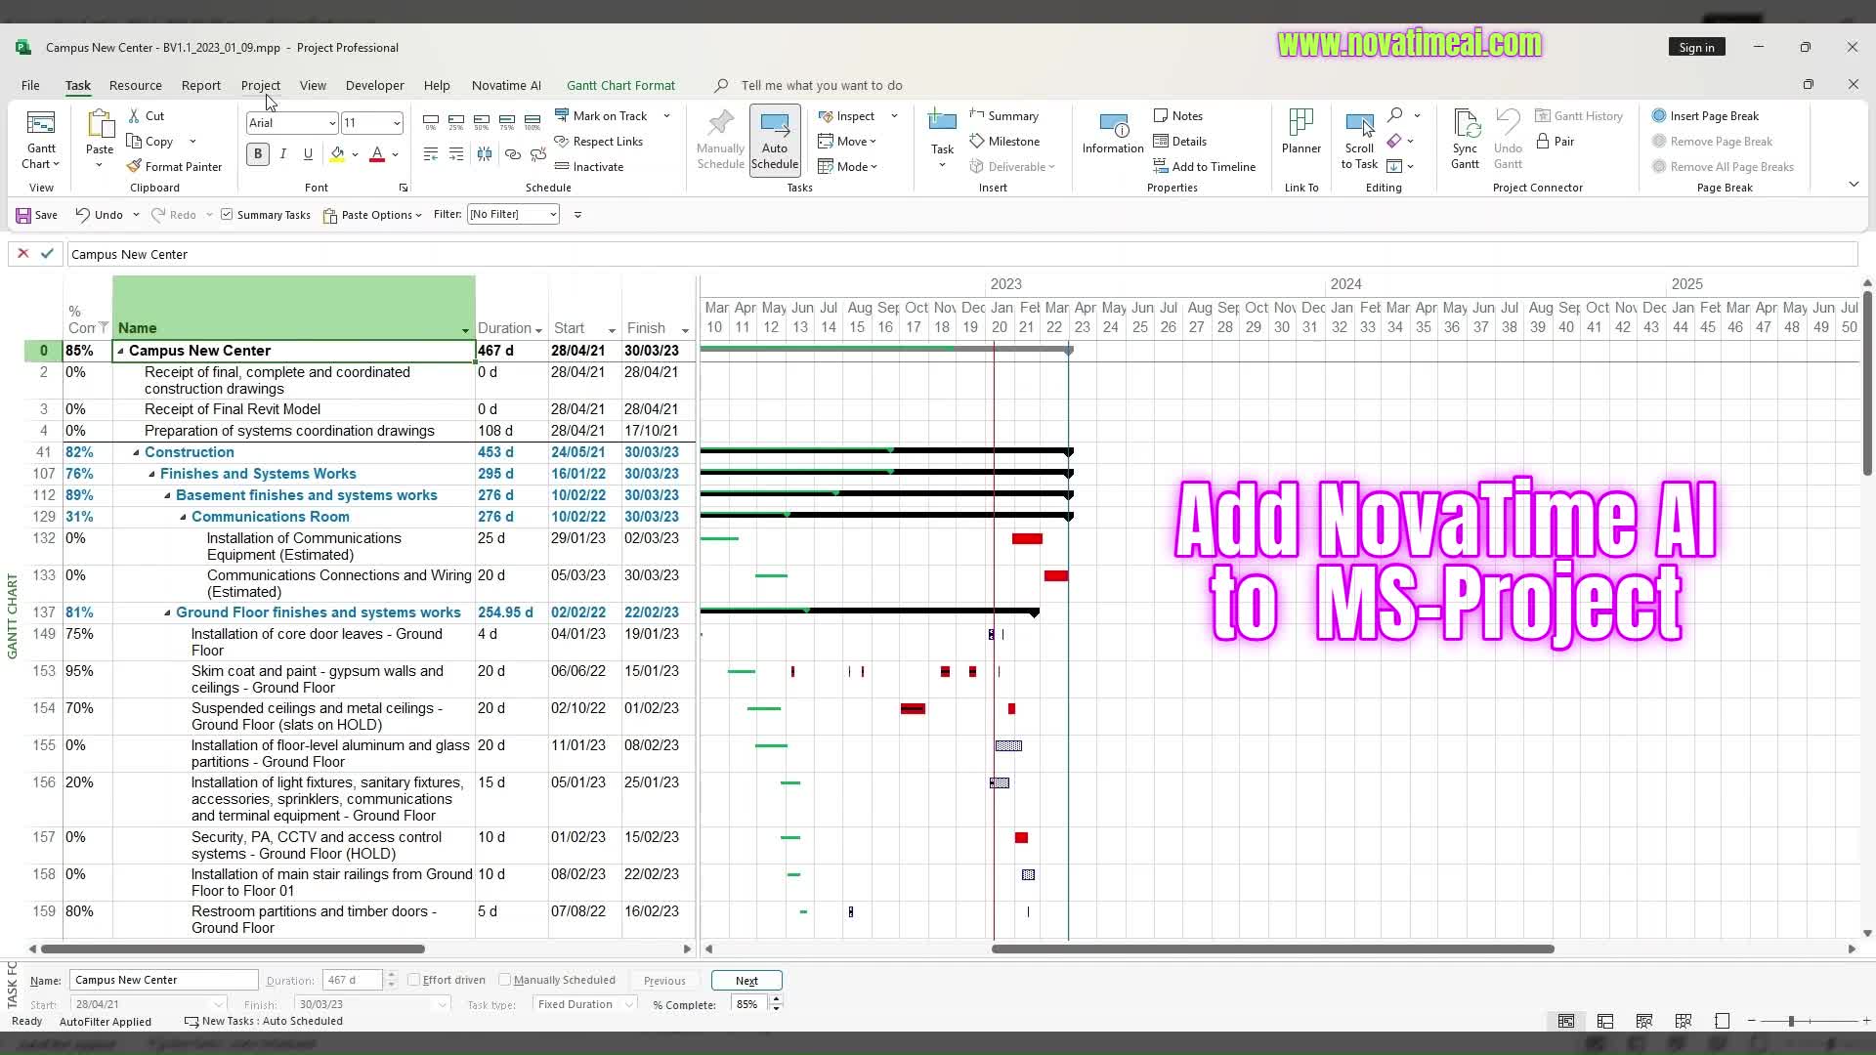The height and width of the screenshot is (1055, 1876).
Task: Open the font name dropdown
Action: click(x=332, y=123)
